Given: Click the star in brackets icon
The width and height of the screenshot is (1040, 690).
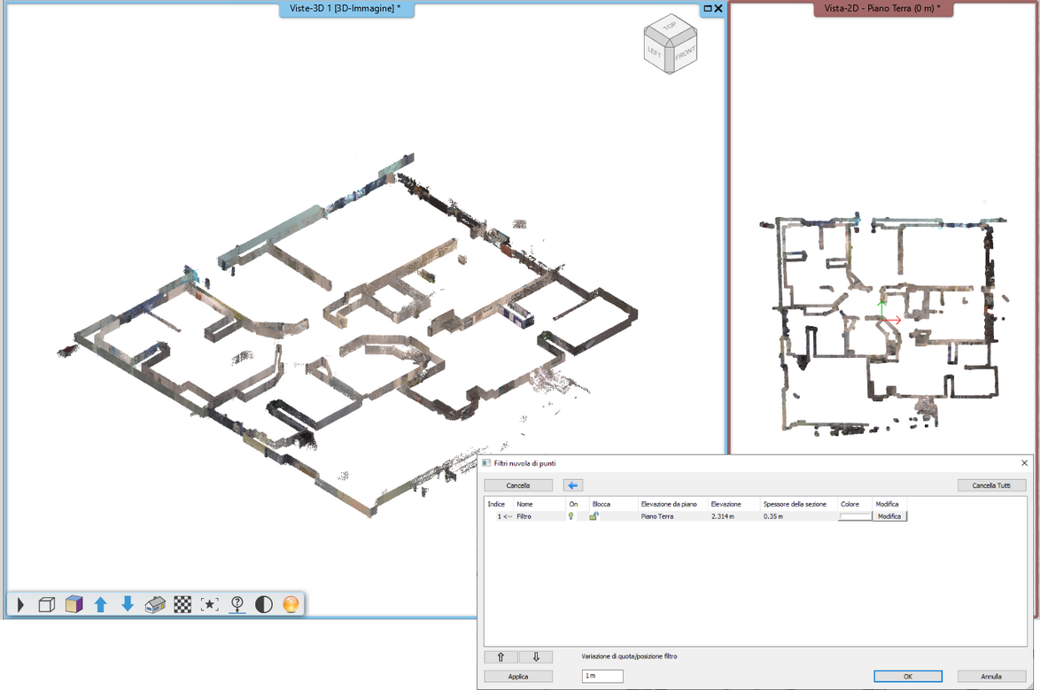Looking at the screenshot, I should [210, 604].
